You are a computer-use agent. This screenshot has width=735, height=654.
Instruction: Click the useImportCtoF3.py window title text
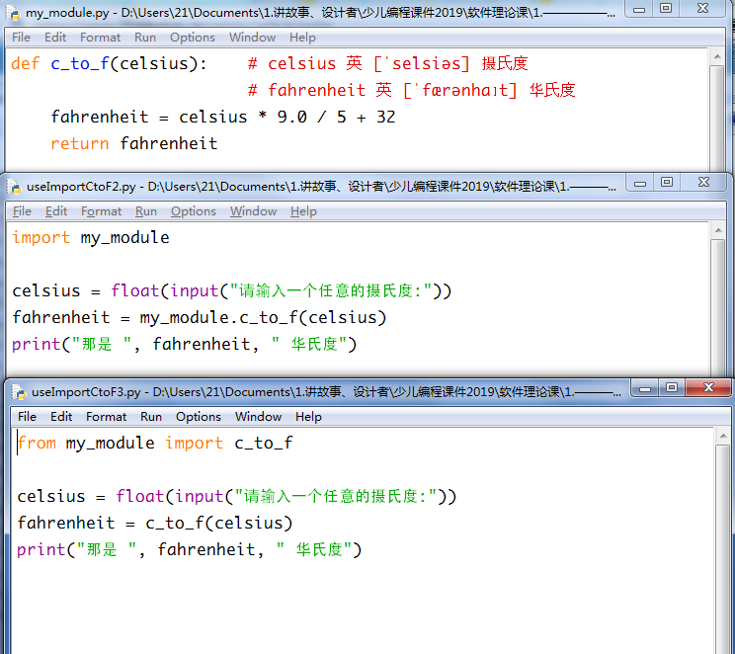326,391
